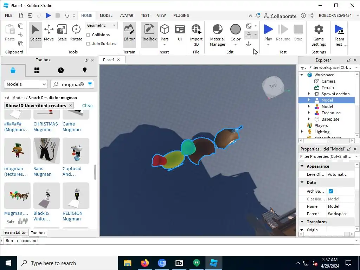Screen dimensions: 360x270
Task: Switch to the MODEL ribbon tab
Action: [106, 15]
